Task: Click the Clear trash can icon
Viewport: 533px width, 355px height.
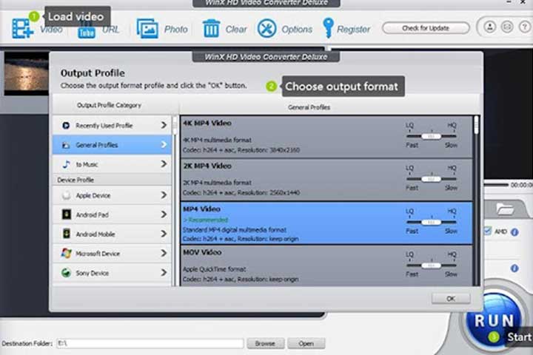Action: (x=211, y=28)
